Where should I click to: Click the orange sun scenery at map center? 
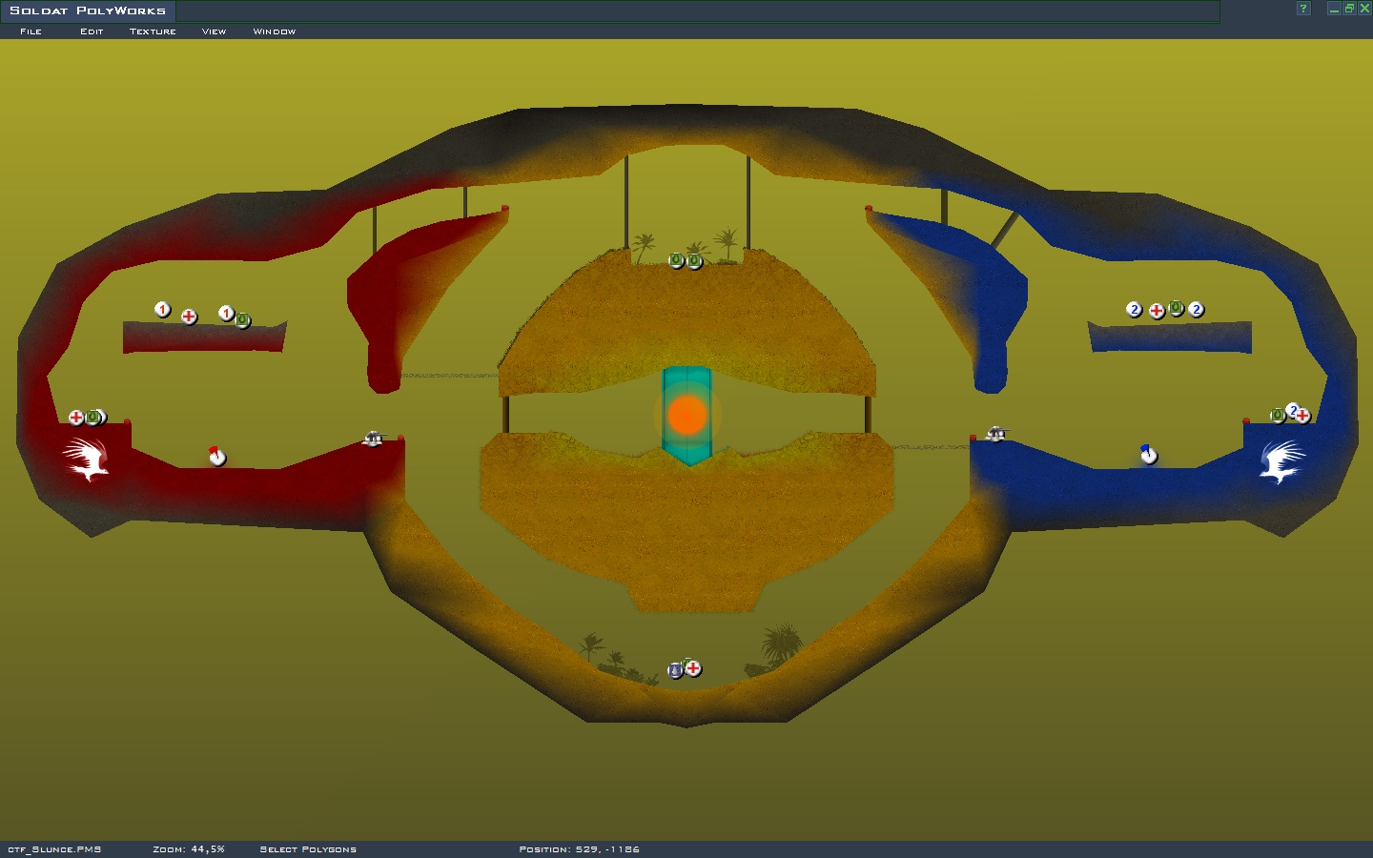click(686, 416)
